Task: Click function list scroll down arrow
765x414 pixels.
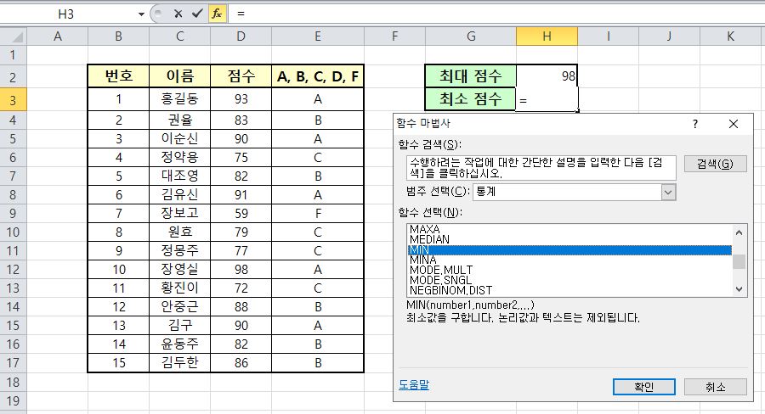Action: 739,289
